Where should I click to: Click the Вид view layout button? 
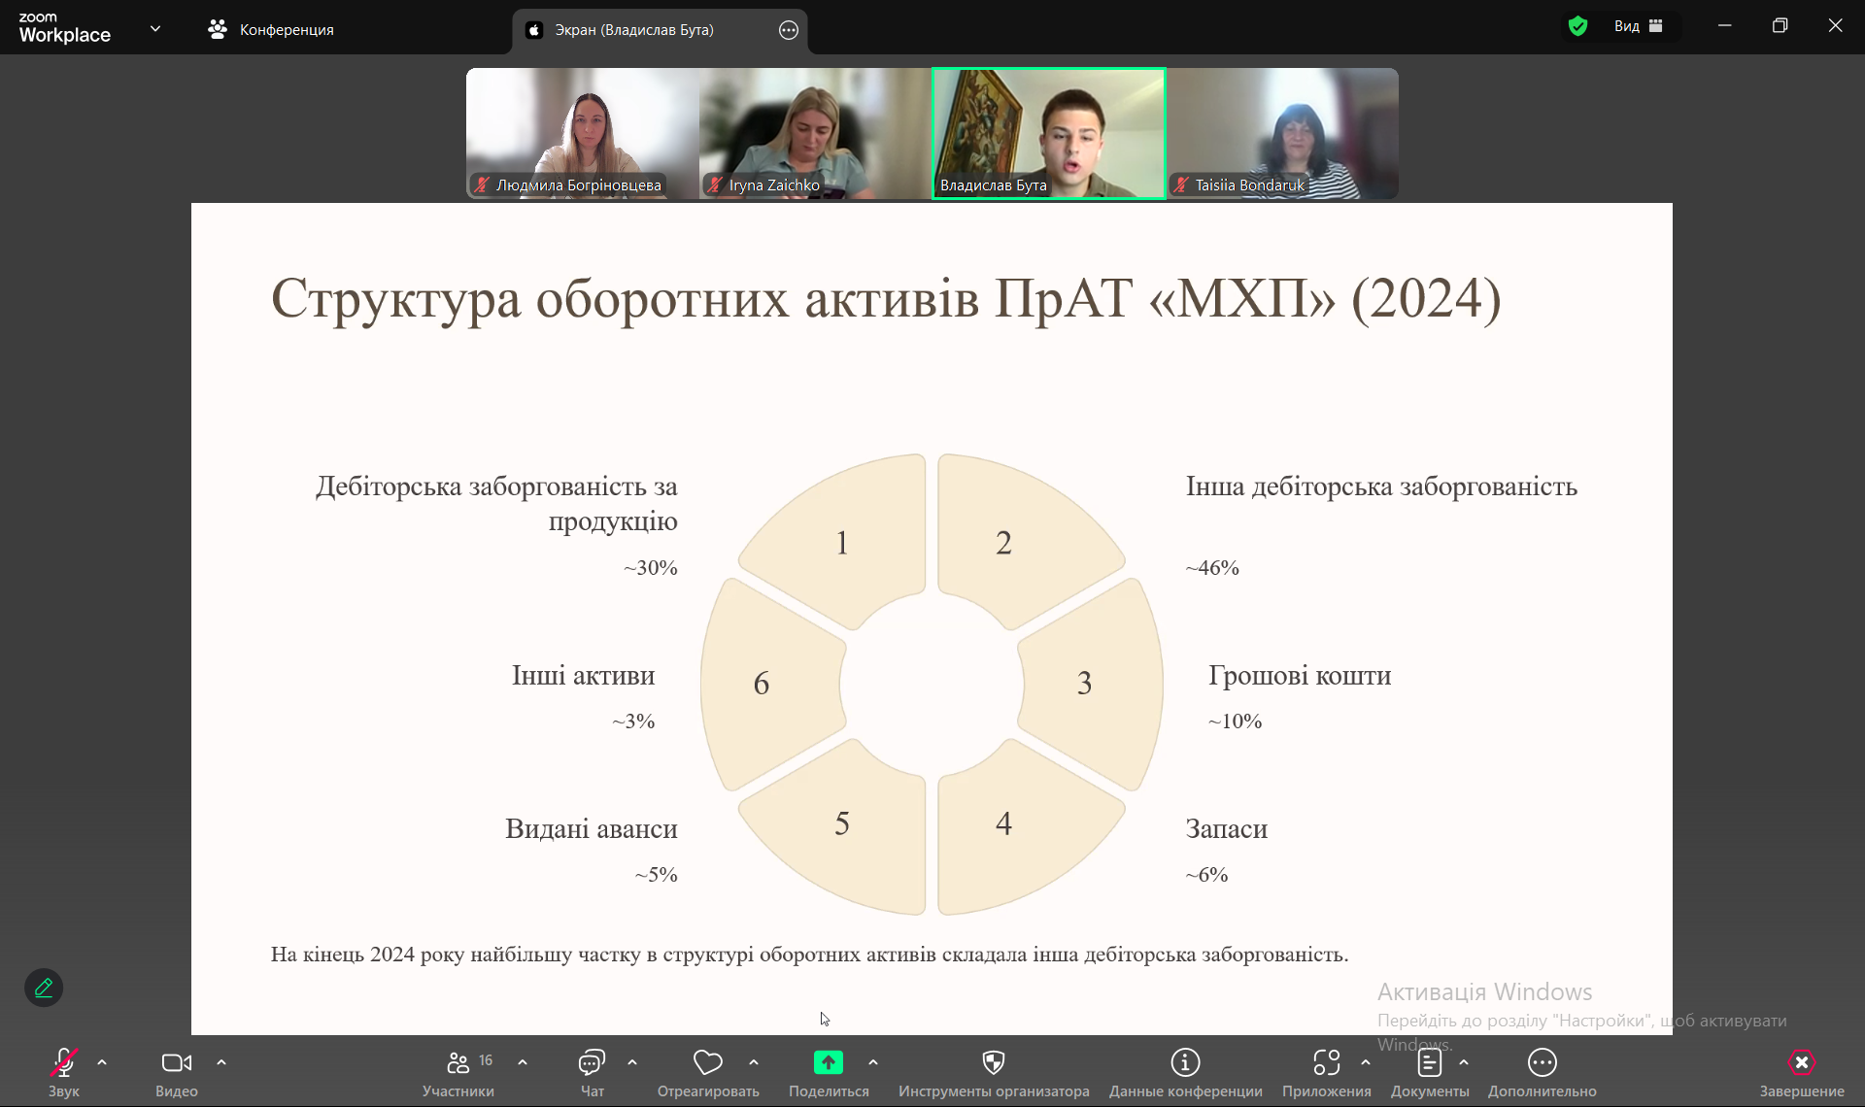[1638, 26]
